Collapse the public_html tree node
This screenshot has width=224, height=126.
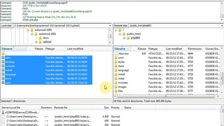pyautogui.click(x=120, y=34)
